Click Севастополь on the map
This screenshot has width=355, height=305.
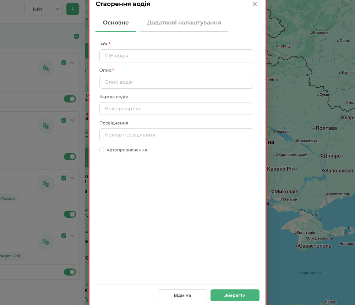(x=315, y=246)
